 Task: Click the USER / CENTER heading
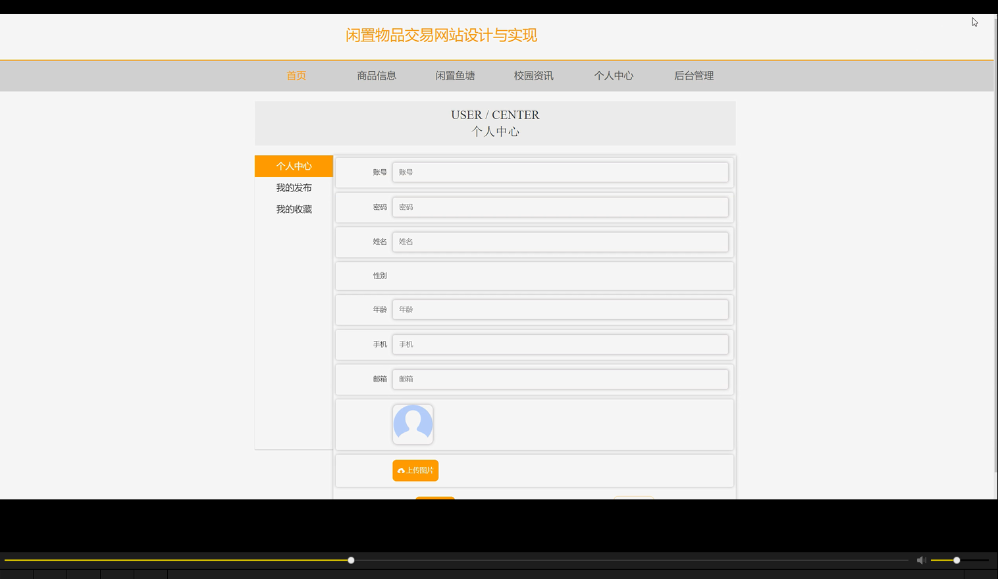click(495, 114)
